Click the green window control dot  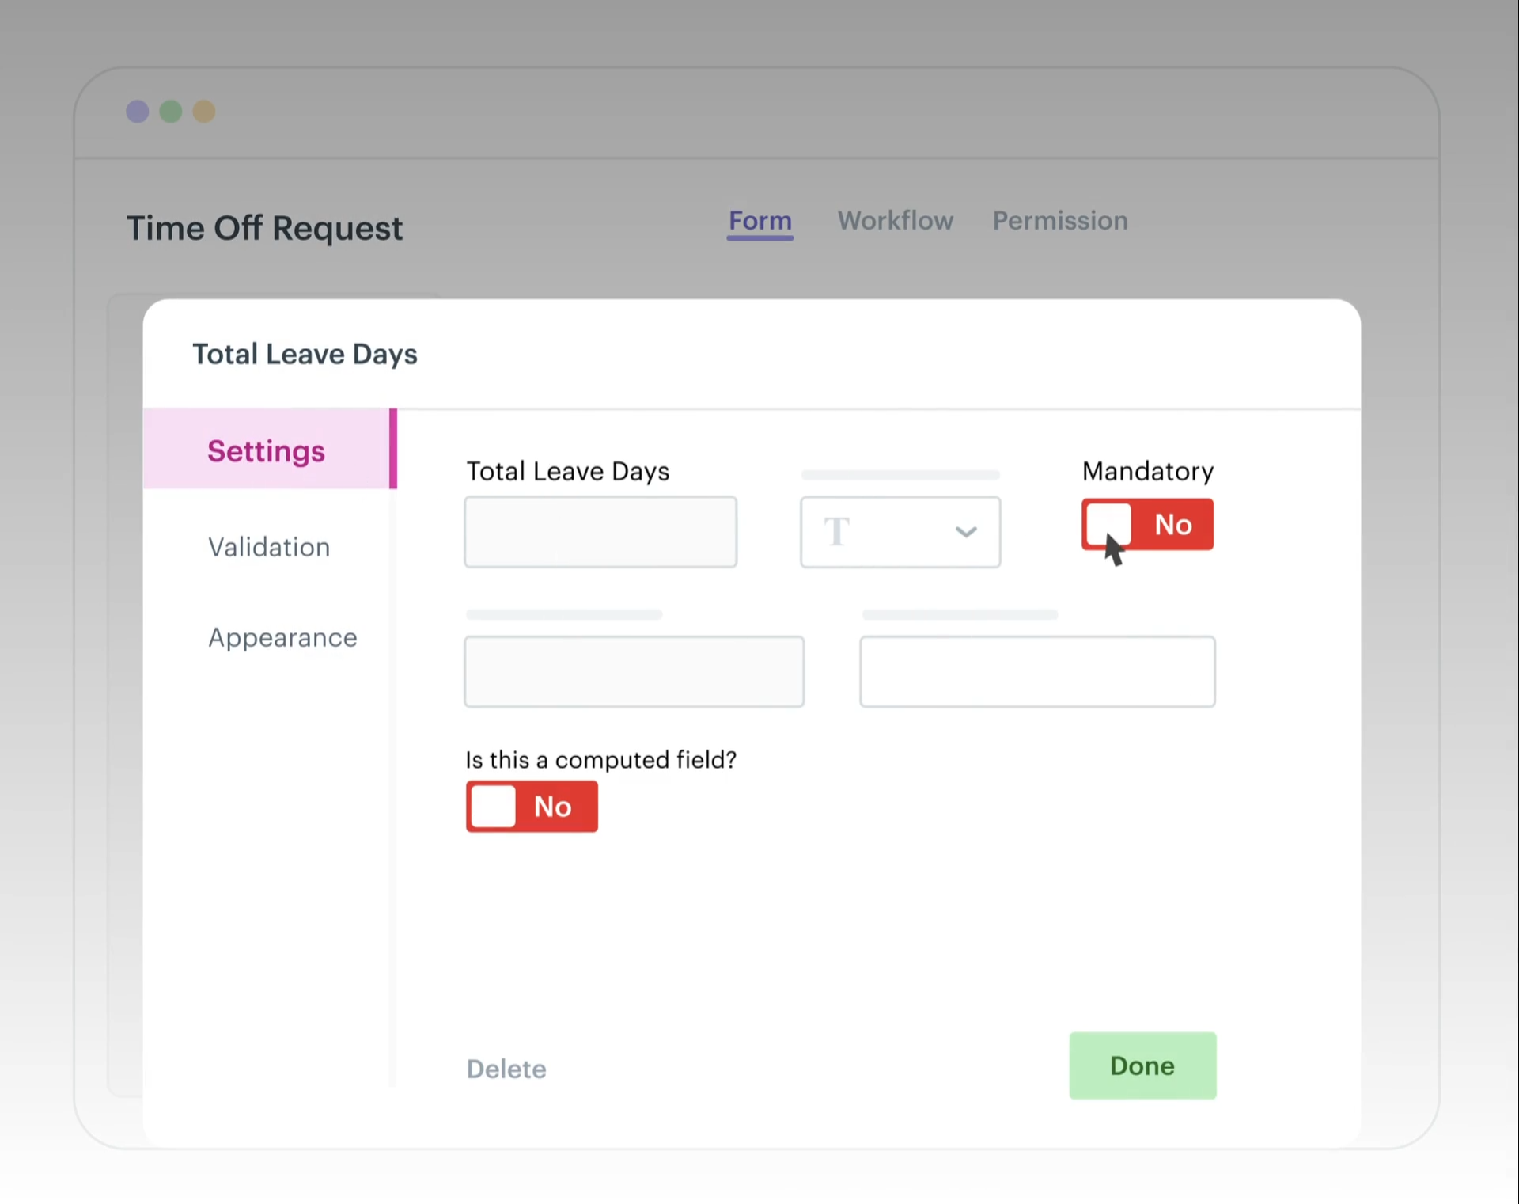(x=171, y=112)
